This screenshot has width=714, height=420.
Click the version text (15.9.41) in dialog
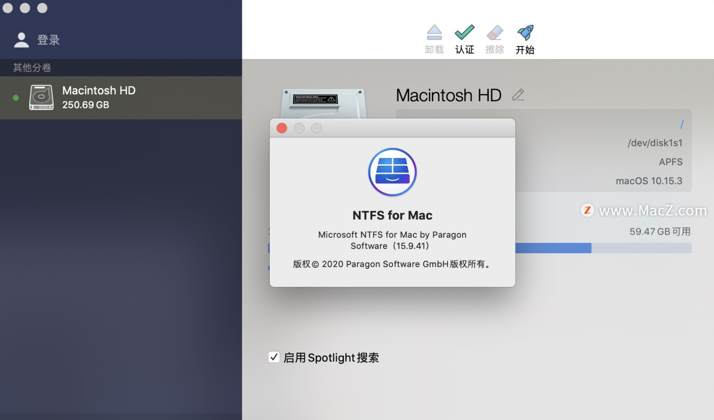click(412, 246)
